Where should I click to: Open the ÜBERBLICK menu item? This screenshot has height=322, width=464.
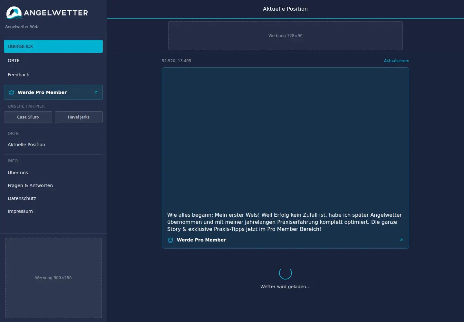click(53, 46)
